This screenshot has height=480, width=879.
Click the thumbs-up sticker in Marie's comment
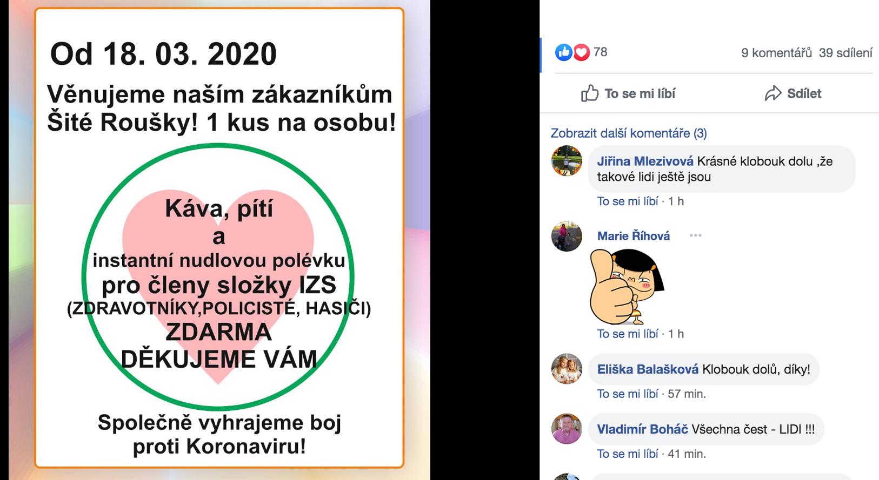627,286
